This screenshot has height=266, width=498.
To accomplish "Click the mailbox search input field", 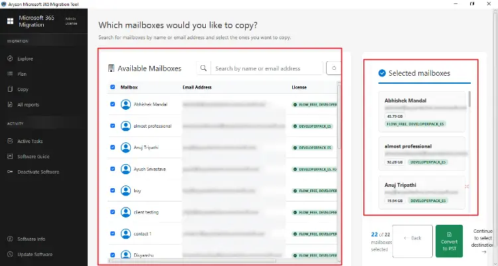I will tap(267, 68).
